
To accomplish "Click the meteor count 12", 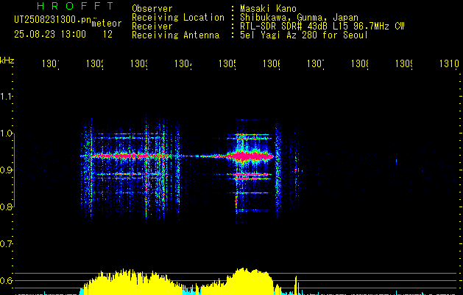I will point(107,35).
